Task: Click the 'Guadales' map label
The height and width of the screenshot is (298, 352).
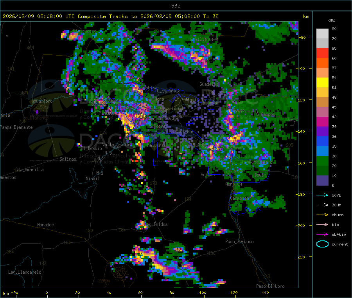Action: [209, 84]
